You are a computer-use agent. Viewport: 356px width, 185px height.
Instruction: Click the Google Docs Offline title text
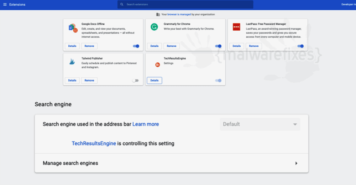(x=93, y=24)
